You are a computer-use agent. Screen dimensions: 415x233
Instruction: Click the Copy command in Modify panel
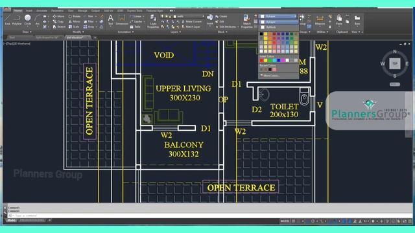click(58, 21)
